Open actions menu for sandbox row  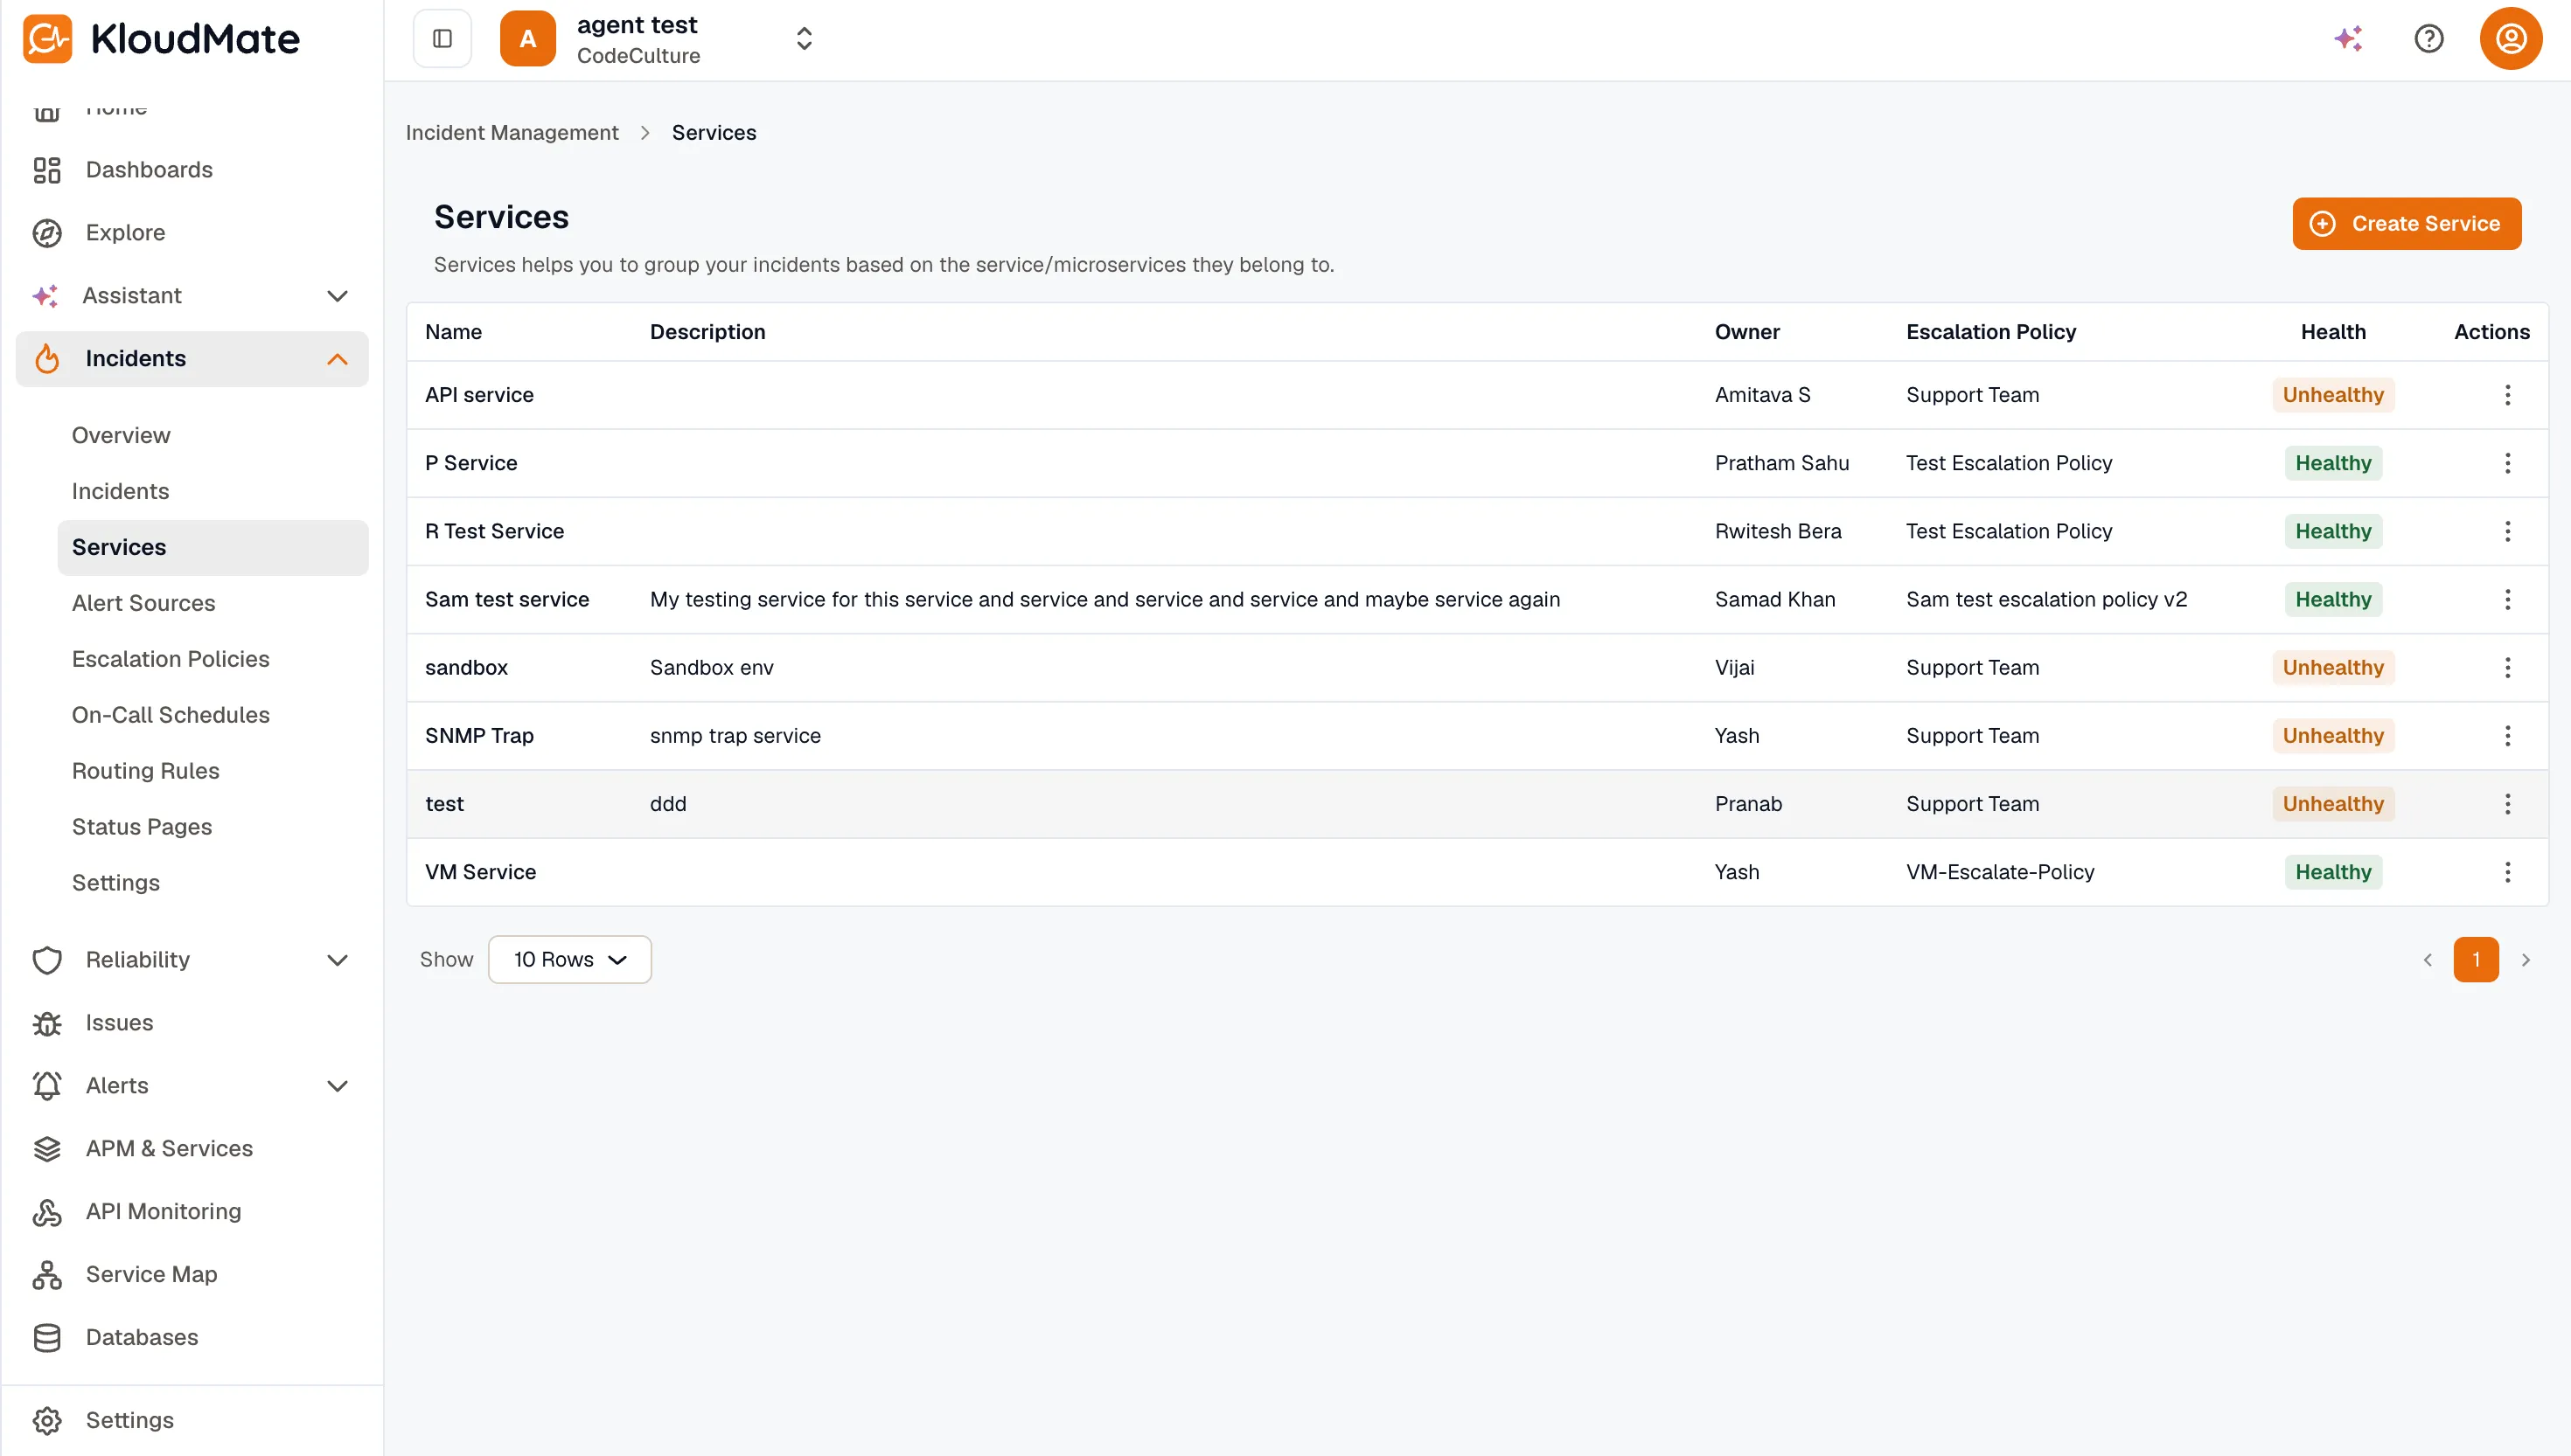tap(2507, 667)
